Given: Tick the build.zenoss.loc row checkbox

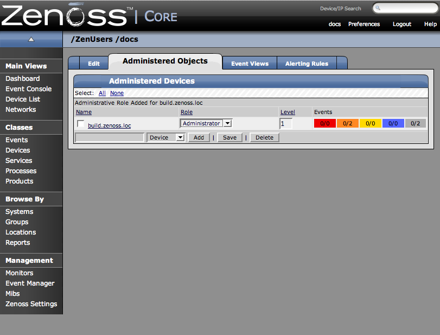Looking at the screenshot, I should point(80,124).
